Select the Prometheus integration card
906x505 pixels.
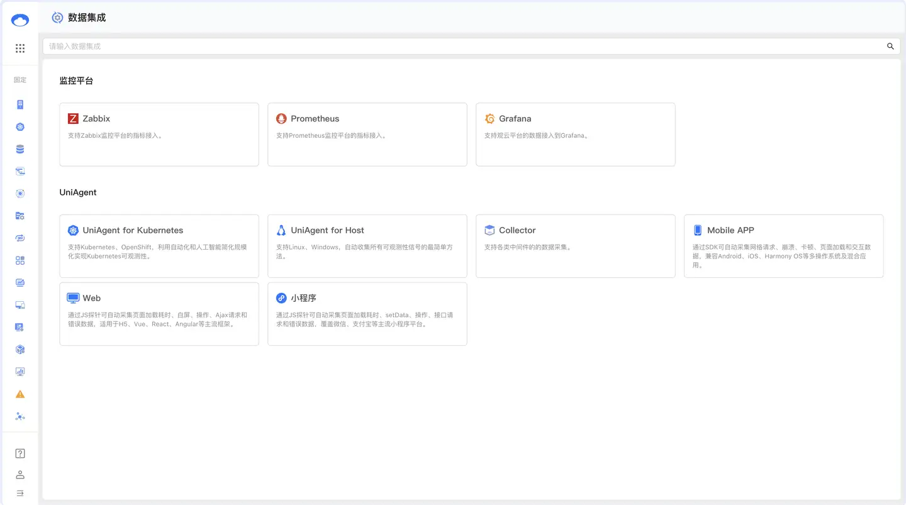(x=367, y=135)
